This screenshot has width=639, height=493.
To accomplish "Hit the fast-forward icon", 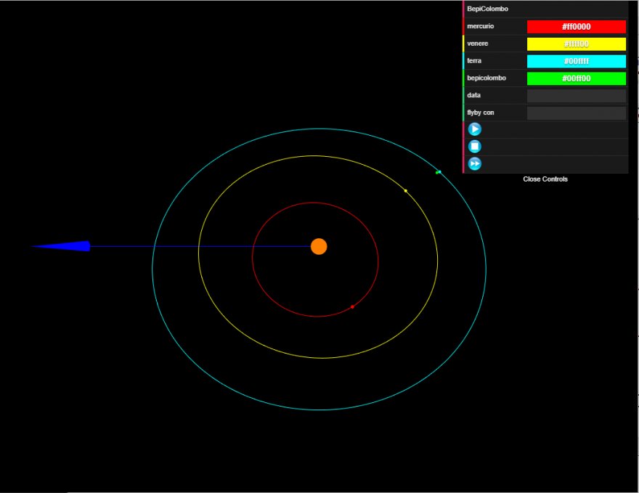I will [x=475, y=164].
